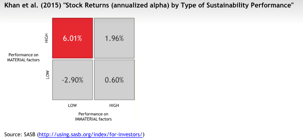Click the word MATERIAL in the left axis title
The width and height of the screenshot is (303, 140).
tap(17, 60)
